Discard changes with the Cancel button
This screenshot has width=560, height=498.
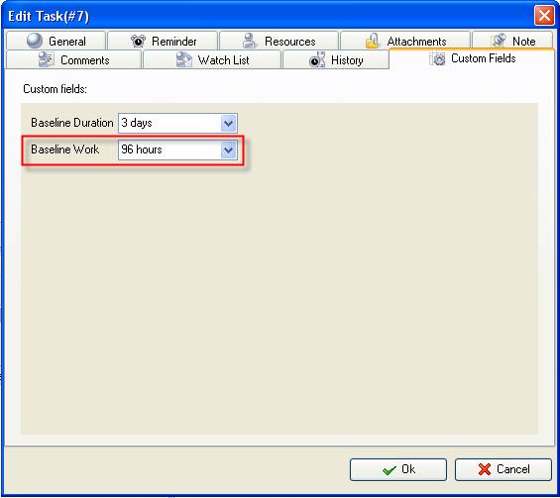pos(504,469)
